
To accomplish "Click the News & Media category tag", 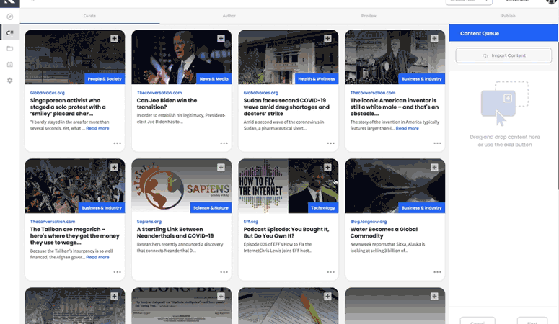I will pos(214,79).
